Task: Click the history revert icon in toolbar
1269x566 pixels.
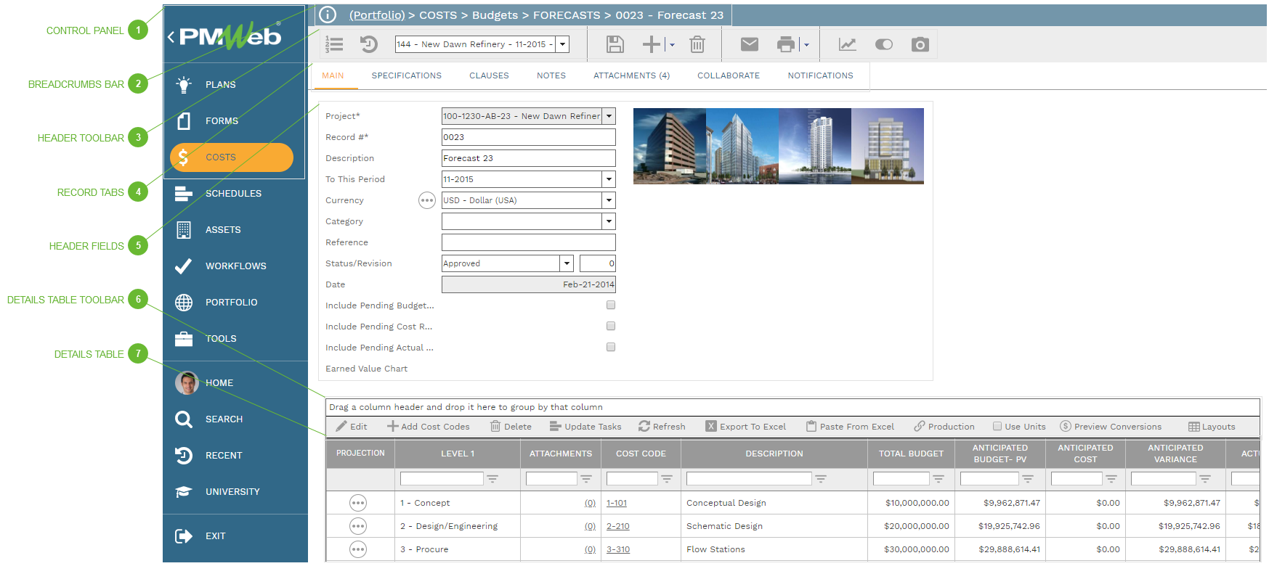Action: (x=369, y=44)
